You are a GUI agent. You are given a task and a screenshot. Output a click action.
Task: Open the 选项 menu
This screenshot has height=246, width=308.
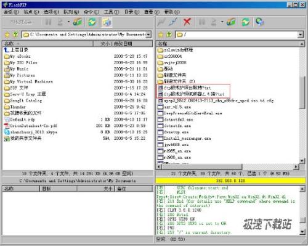tap(51, 12)
